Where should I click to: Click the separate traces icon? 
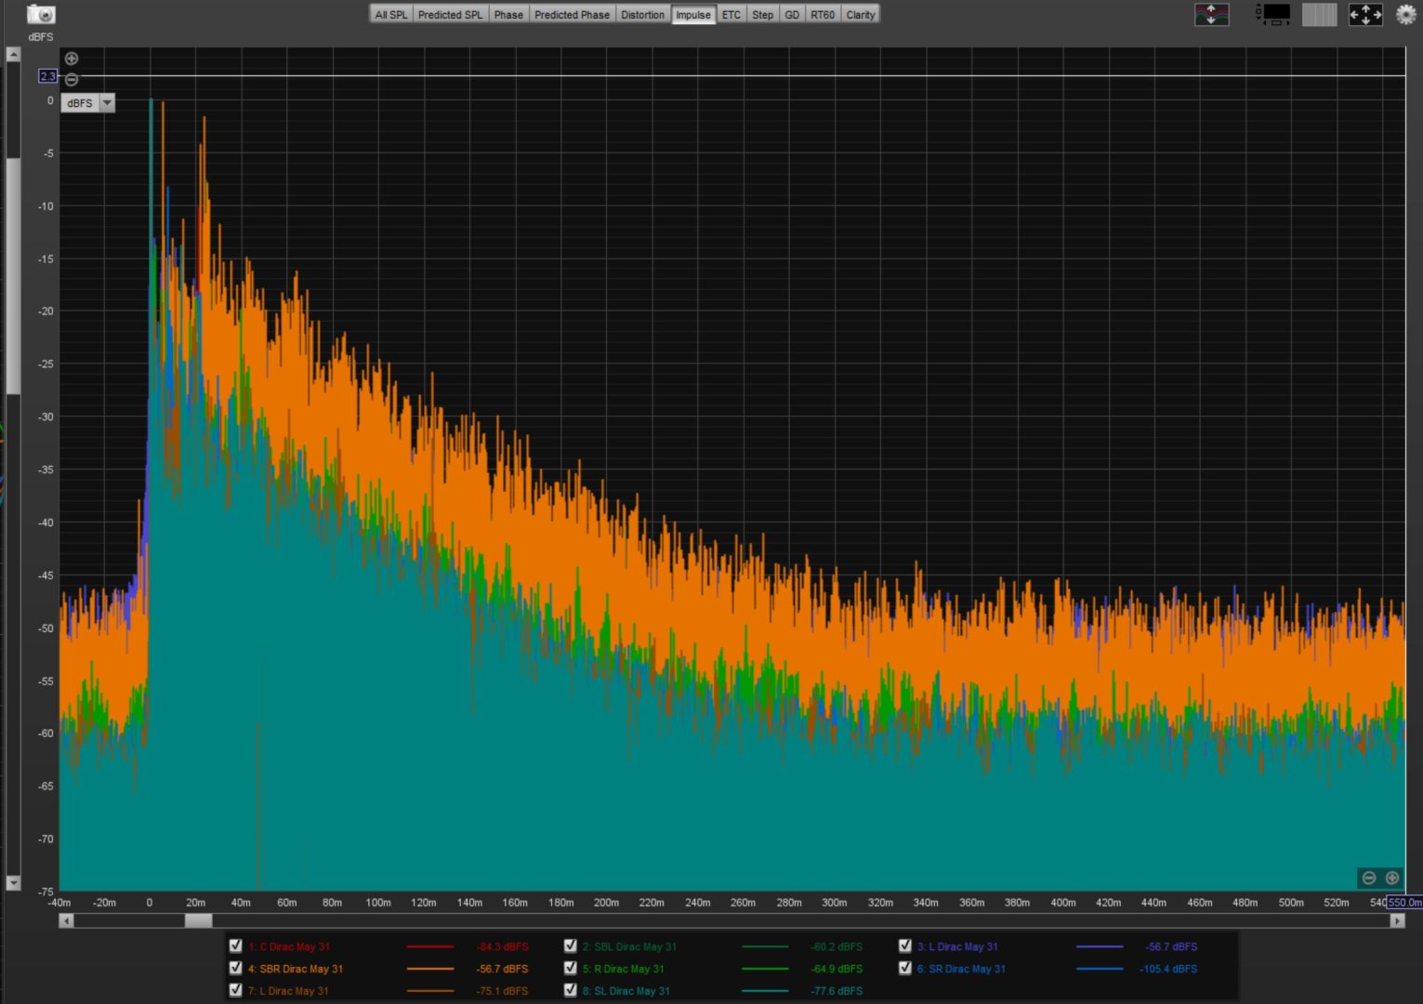point(1211,14)
